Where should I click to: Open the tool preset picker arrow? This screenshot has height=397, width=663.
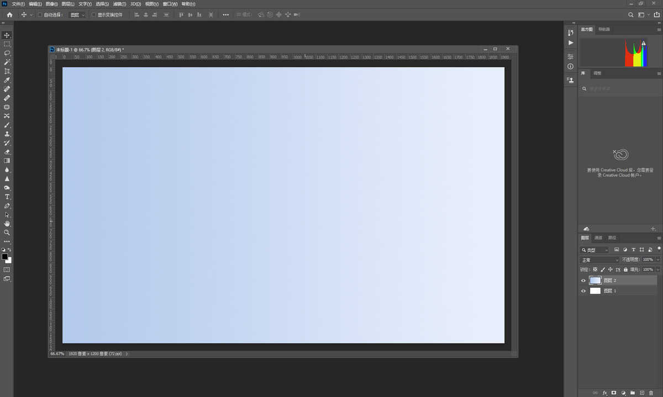click(31, 15)
